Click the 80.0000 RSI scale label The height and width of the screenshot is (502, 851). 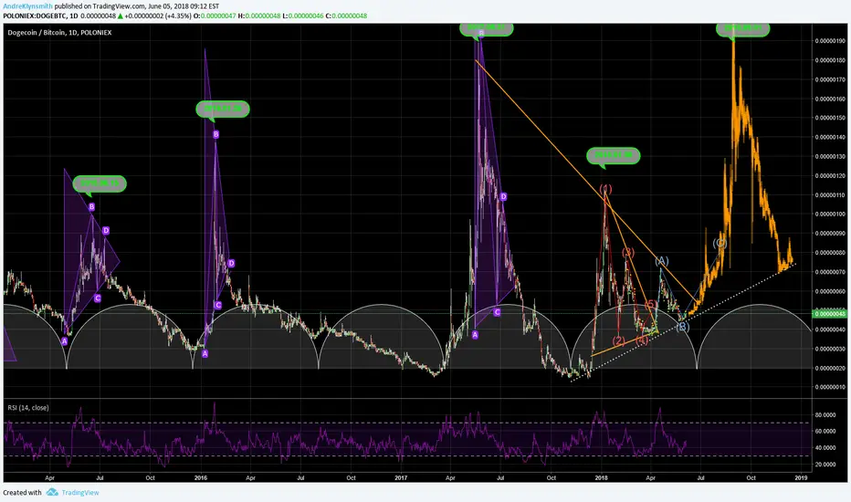[x=825, y=414]
